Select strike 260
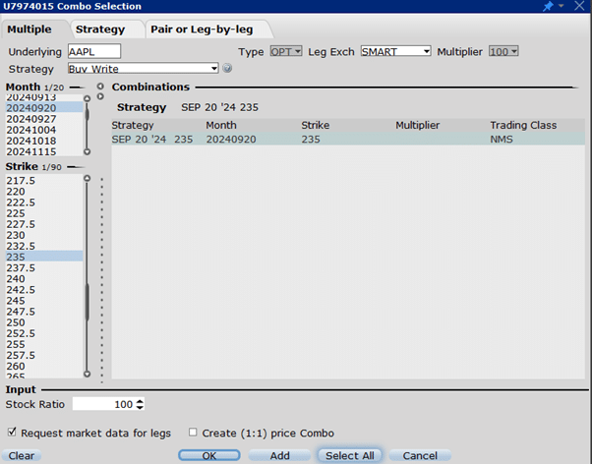This screenshot has height=464, width=592. [x=44, y=367]
